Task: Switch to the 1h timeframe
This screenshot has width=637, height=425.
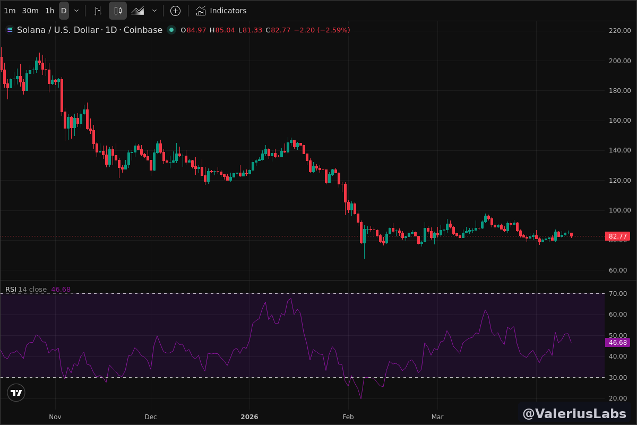Action: point(49,11)
